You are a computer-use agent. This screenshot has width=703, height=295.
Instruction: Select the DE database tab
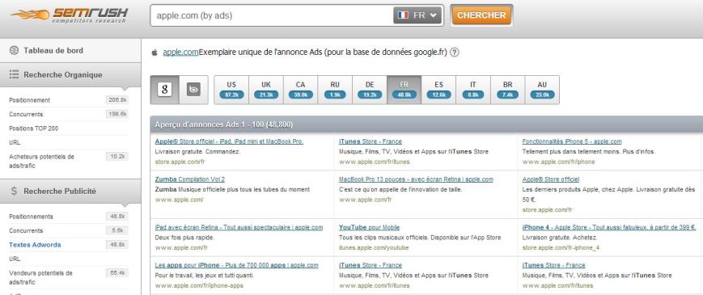[370, 90]
